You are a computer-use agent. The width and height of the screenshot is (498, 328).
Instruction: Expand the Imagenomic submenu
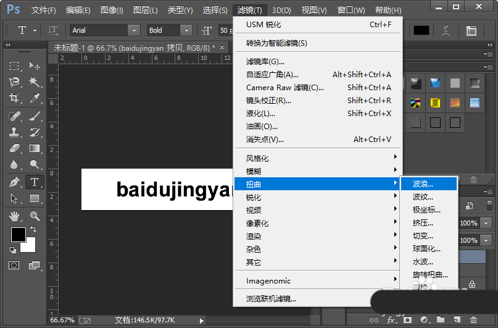(318, 280)
